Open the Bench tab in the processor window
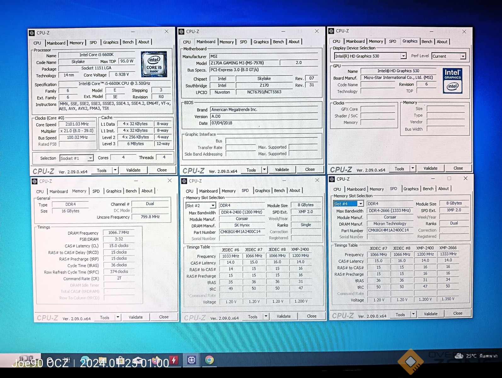This screenshot has height=378, width=502. (128, 42)
